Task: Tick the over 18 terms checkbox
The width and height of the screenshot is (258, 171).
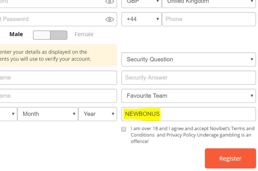Action: (x=124, y=129)
